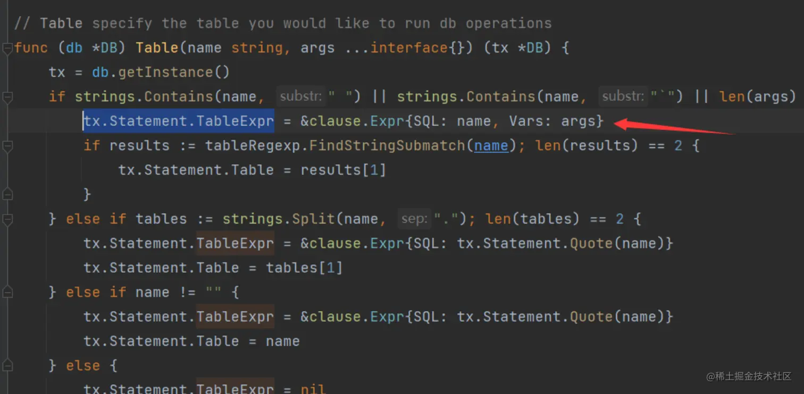Click Quote in the line below 'else if name'

pyautogui.click(x=591, y=316)
